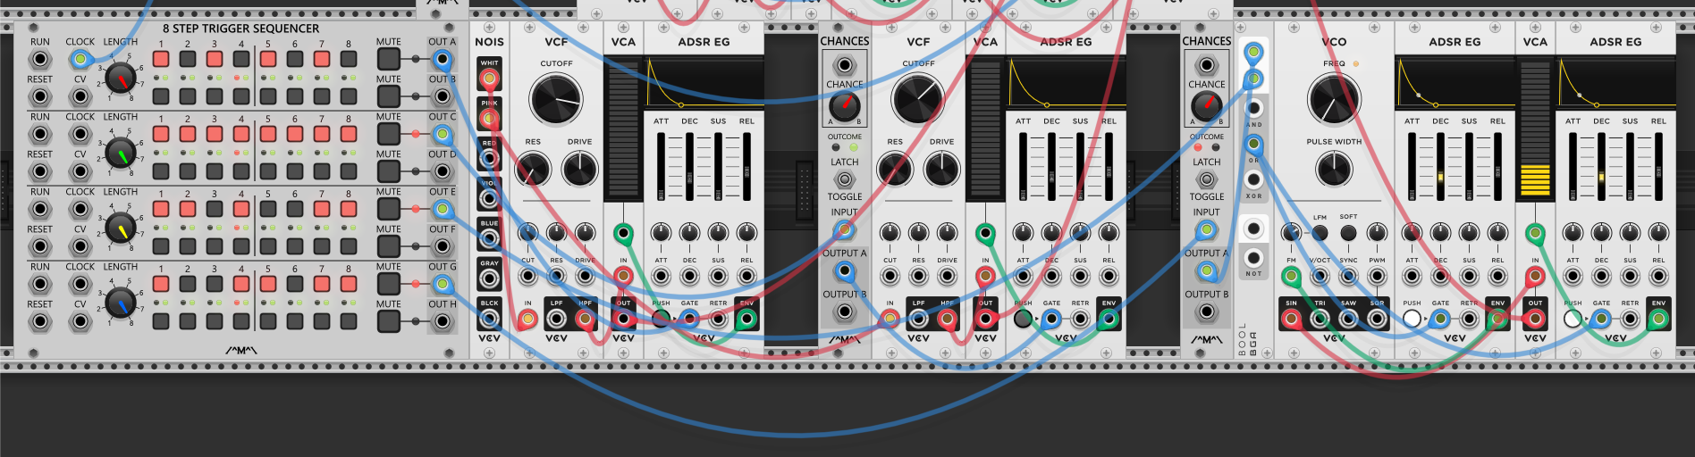Toggle step 8 of the OUT A sequence

[x=349, y=59]
